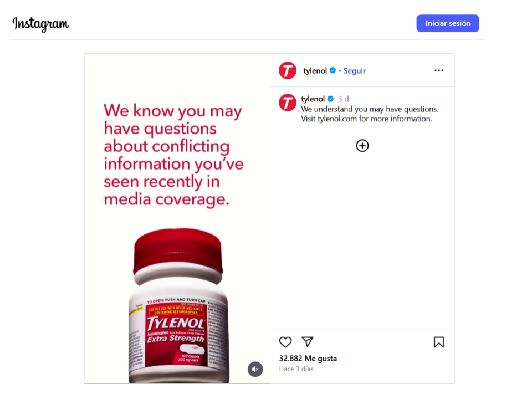Click the verified badge next to header tylenol
Screen dimensions: 532x399
coord(333,70)
